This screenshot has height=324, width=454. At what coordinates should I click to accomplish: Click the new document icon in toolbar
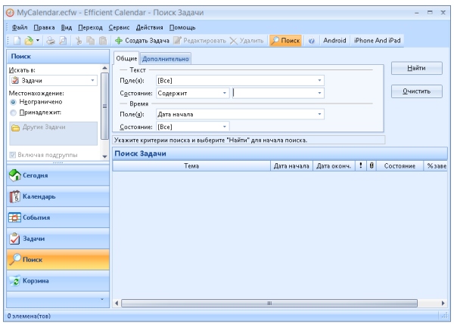(14, 40)
